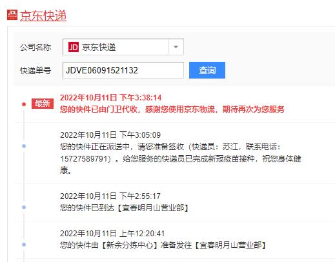The width and height of the screenshot is (335, 262).
Task: Click the 快递单号 label
Action: [x=36, y=70]
